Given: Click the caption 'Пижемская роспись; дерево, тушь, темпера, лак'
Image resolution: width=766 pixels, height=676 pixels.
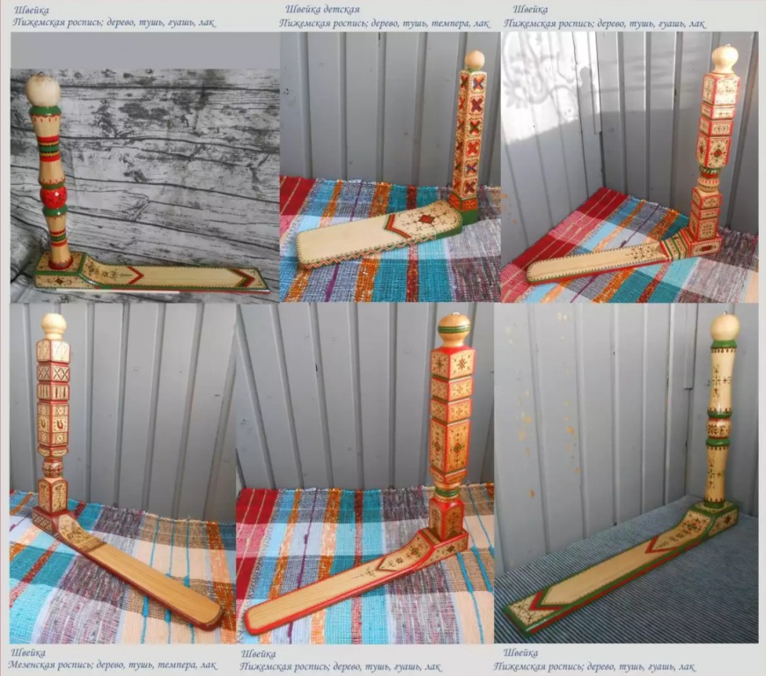Looking at the screenshot, I should click(x=385, y=24).
